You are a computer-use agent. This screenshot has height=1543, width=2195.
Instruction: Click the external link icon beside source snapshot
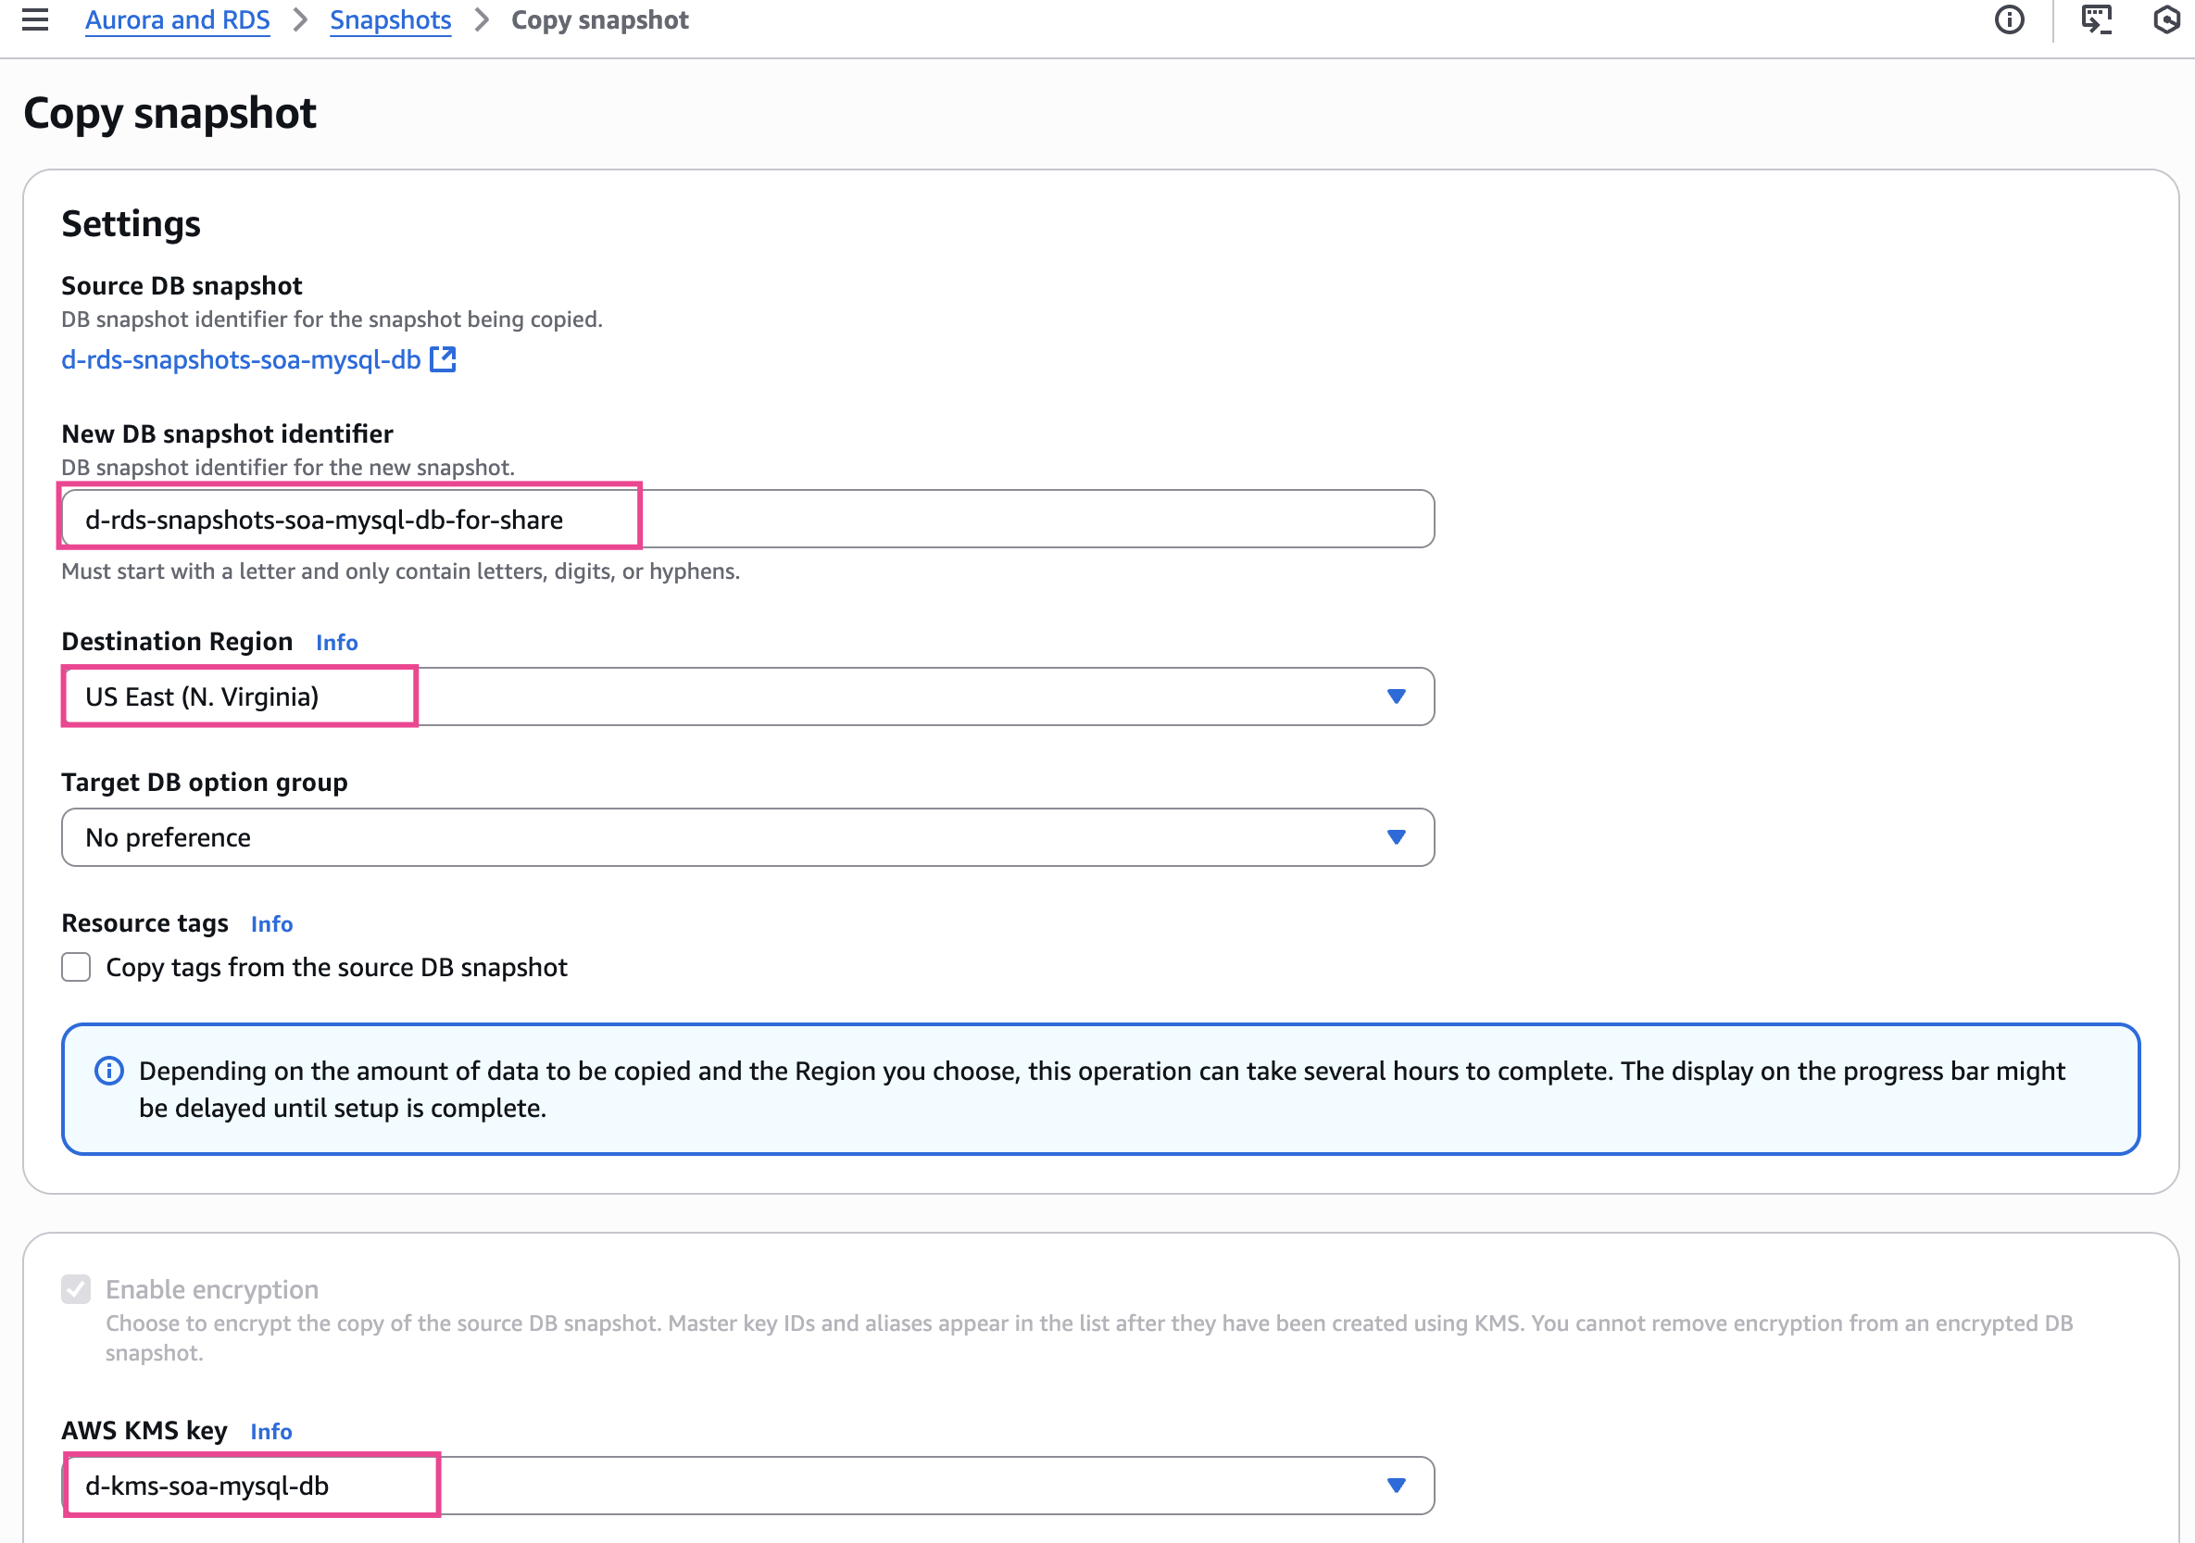pos(443,359)
